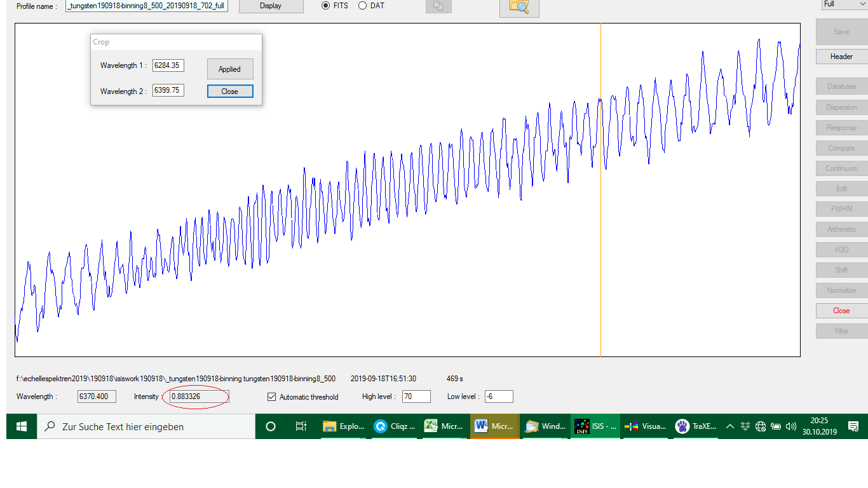Screen dimensions: 868x488
Task: Click the red Close button in sidebar
Action: [841, 311]
